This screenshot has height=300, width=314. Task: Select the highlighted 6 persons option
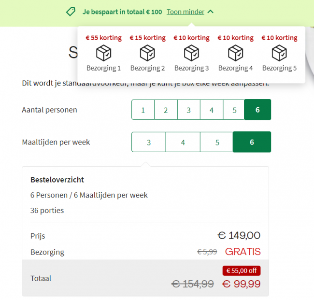point(257,110)
